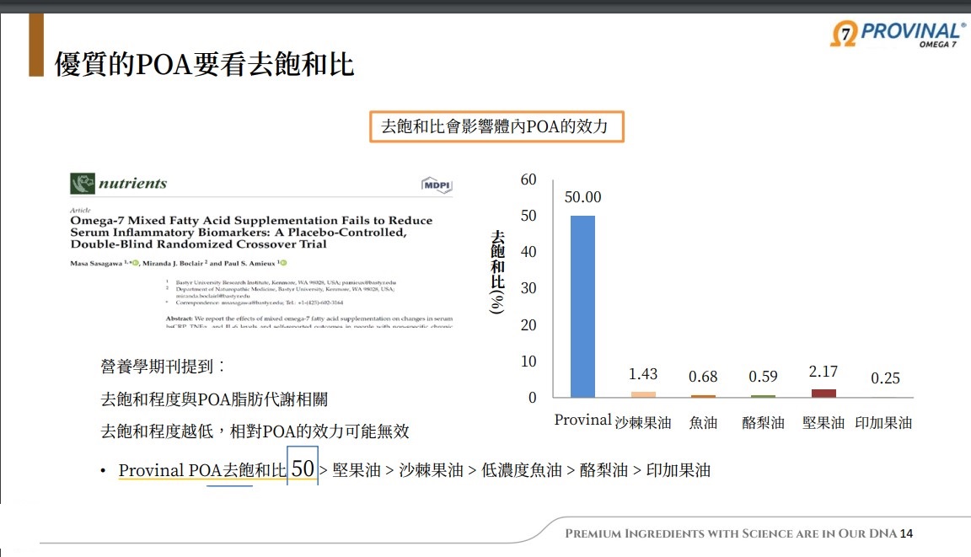This screenshot has width=971, height=557.
Task: Click the boxed number 50 in the bullet
Action: pos(303,469)
